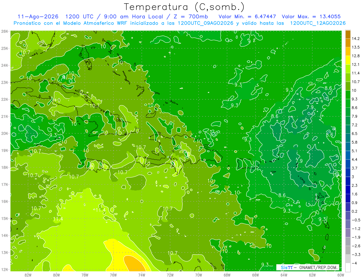362x279 pixels.
Task: Click the '22N' latitude axis label
Action: pyautogui.click(x=4, y=99)
